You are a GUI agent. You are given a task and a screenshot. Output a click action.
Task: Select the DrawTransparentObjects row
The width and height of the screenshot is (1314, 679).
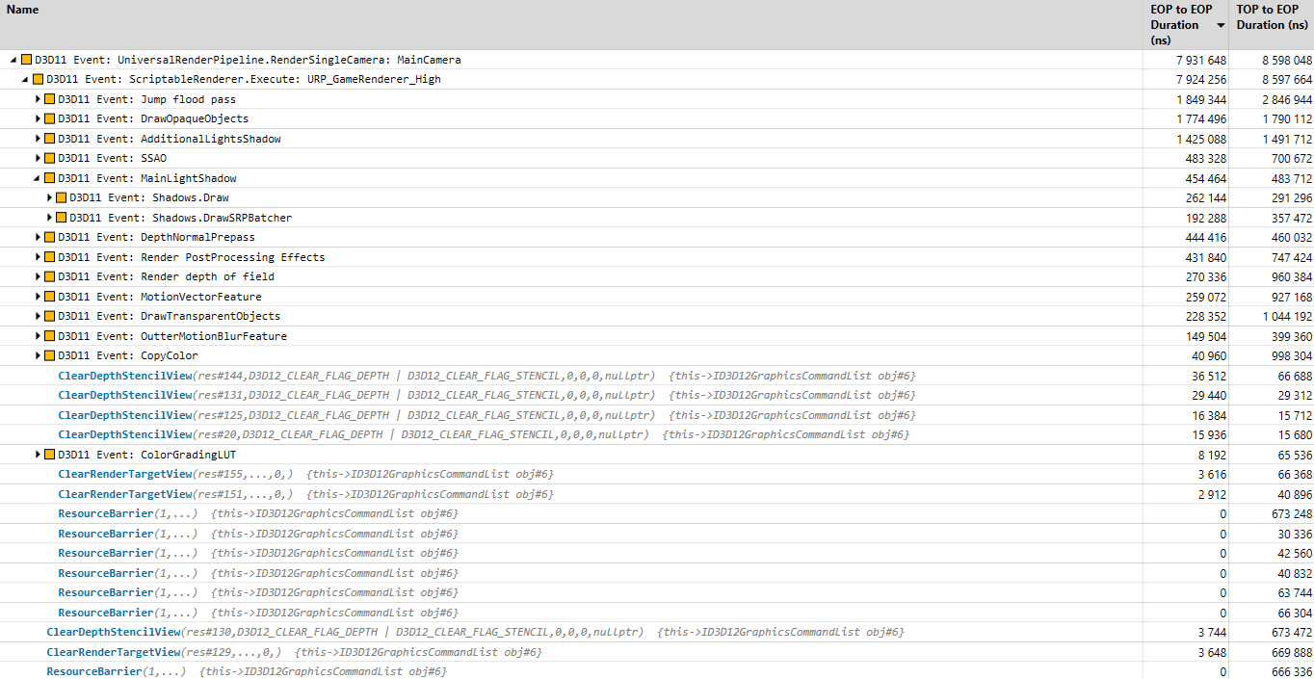tap(210, 316)
